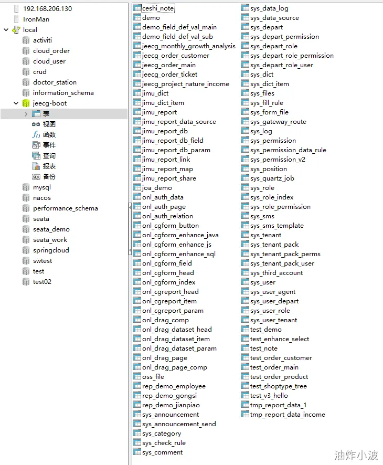Select the jimu_dict_item table
Viewport: 383px width, 465px height.
(163, 103)
